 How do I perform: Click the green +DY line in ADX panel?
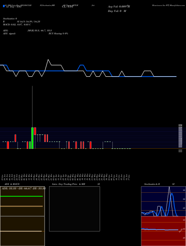[x=22, y=196]
